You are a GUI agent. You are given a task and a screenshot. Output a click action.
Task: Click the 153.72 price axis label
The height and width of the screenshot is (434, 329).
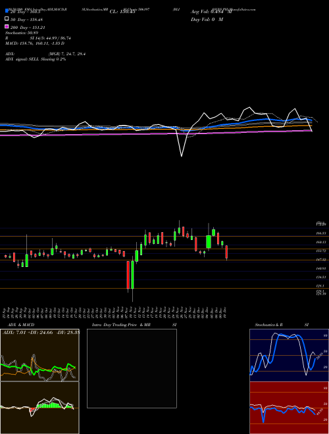(321, 251)
